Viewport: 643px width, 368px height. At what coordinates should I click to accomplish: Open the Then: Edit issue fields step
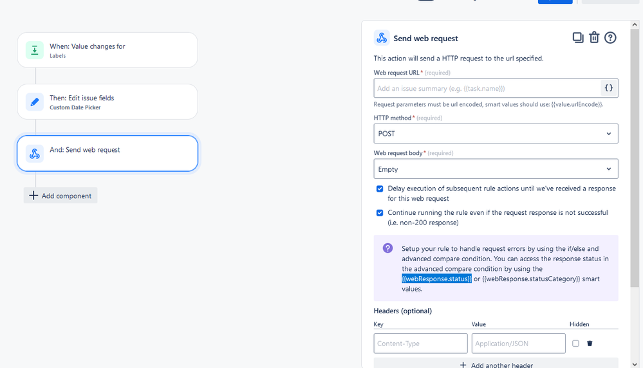pyautogui.click(x=107, y=102)
